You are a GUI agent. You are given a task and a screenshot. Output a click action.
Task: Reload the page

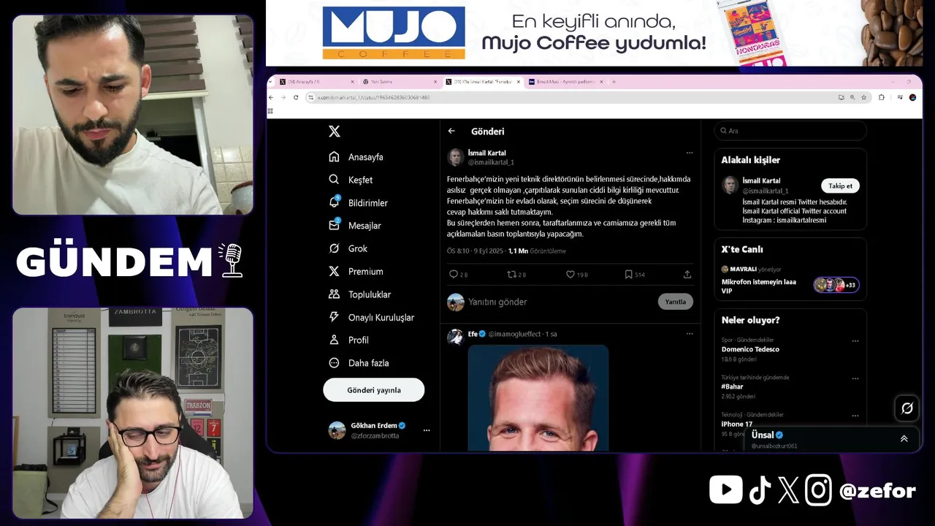click(x=295, y=97)
